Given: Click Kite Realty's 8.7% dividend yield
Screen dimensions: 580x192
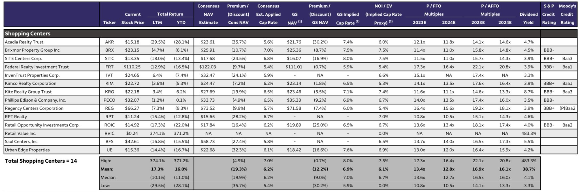Looking at the screenshot, I should [528, 92].
